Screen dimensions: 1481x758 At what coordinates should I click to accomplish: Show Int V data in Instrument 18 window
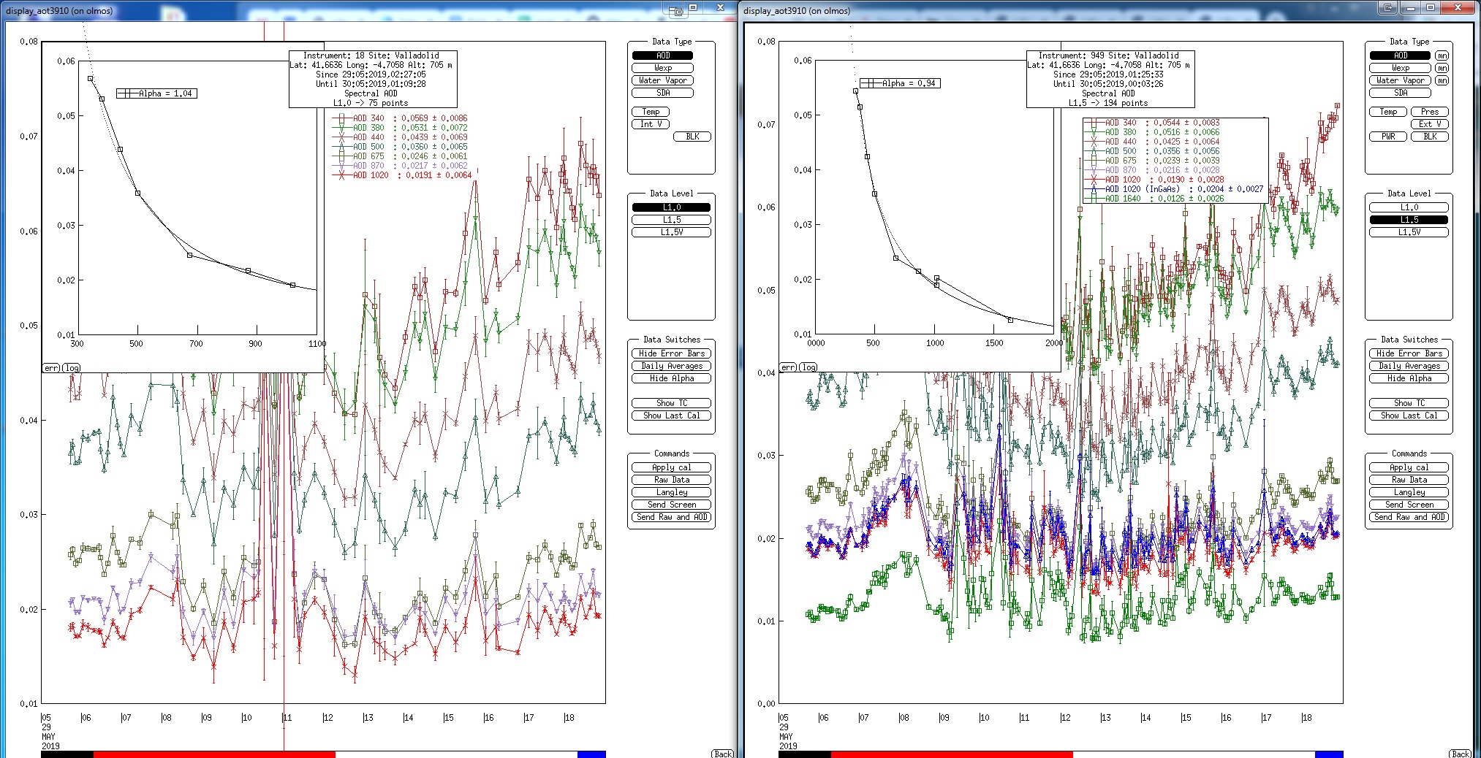tap(651, 124)
